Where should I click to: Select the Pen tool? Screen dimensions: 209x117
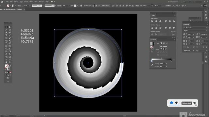tap(7, 32)
